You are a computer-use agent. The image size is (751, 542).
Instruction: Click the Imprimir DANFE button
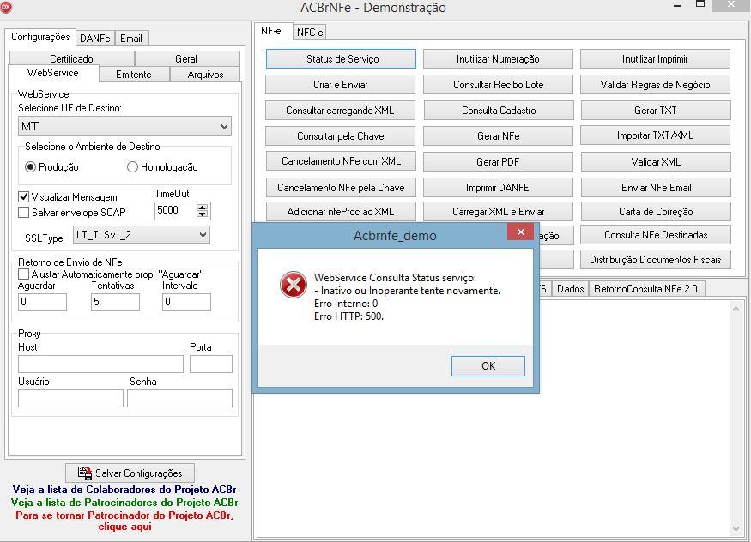point(498,188)
